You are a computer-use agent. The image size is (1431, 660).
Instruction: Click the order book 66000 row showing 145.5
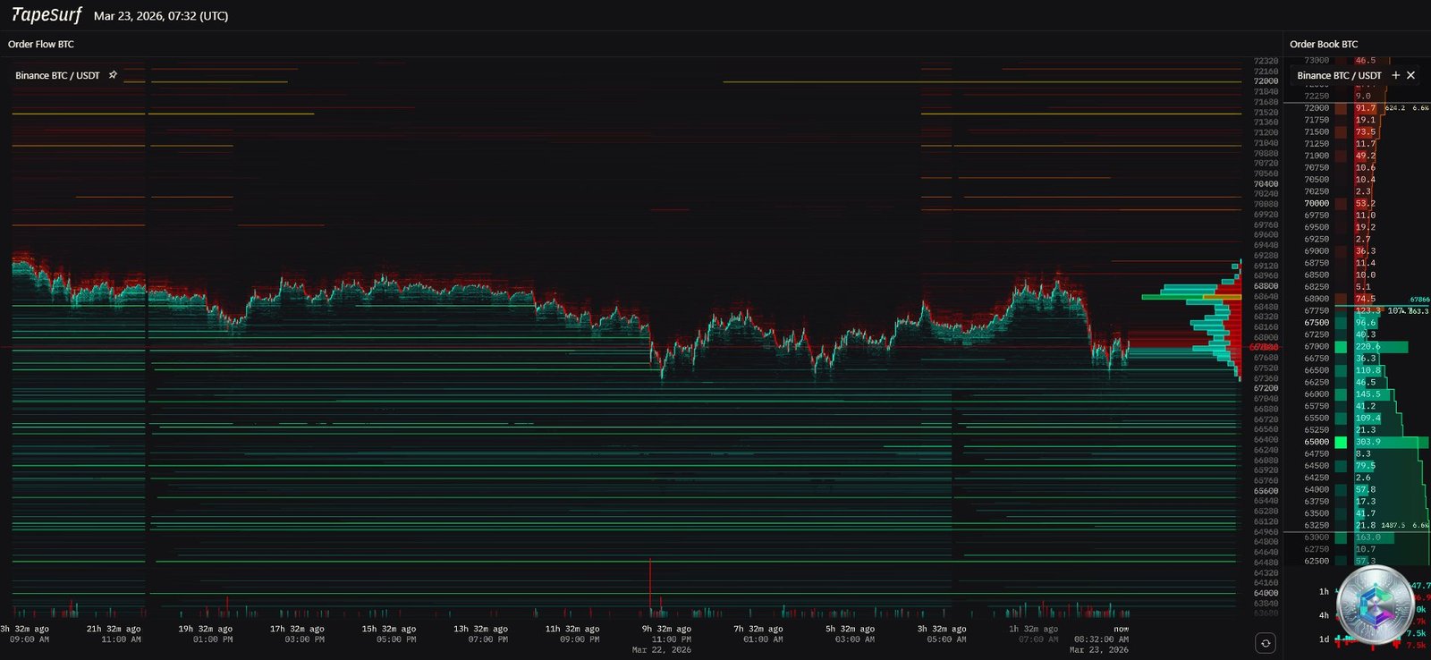1357,393
